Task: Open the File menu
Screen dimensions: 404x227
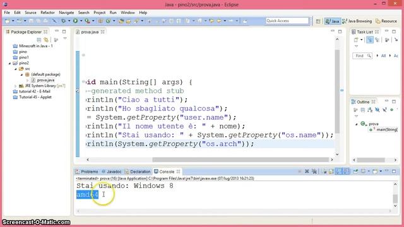Action: click(x=7, y=13)
